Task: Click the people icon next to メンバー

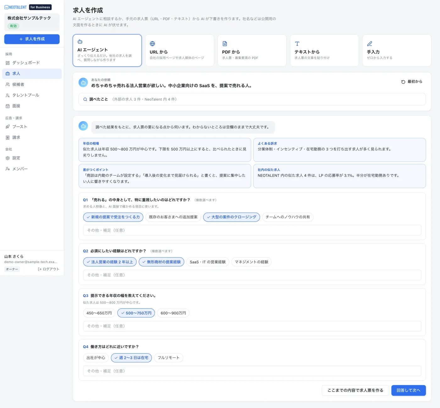Action: pyautogui.click(x=8, y=169)
